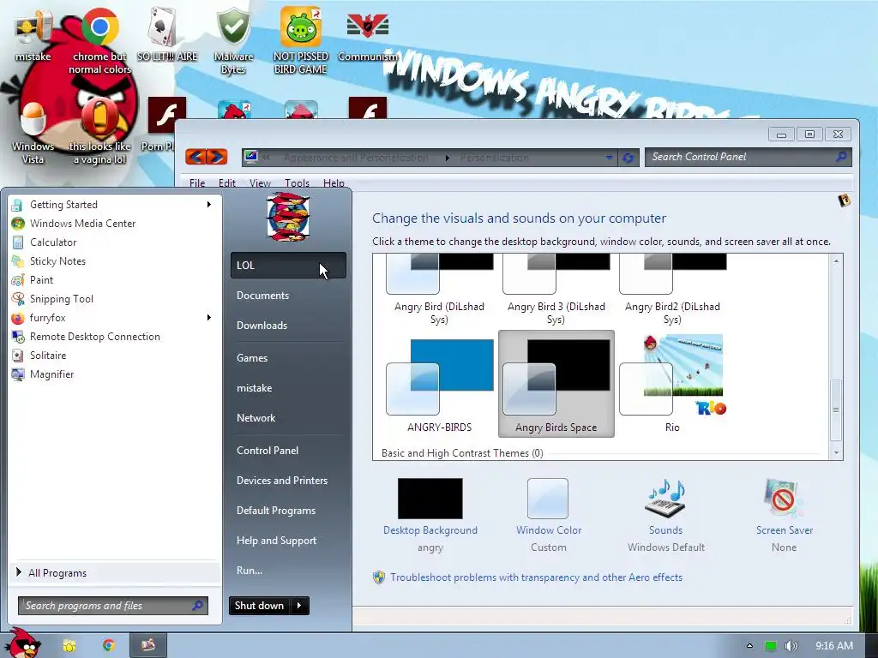
Task: Open Devices and Printers
Action: (288, 481)
